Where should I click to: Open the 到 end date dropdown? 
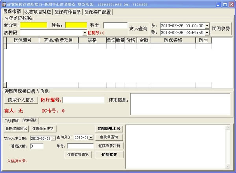(207, 33)
